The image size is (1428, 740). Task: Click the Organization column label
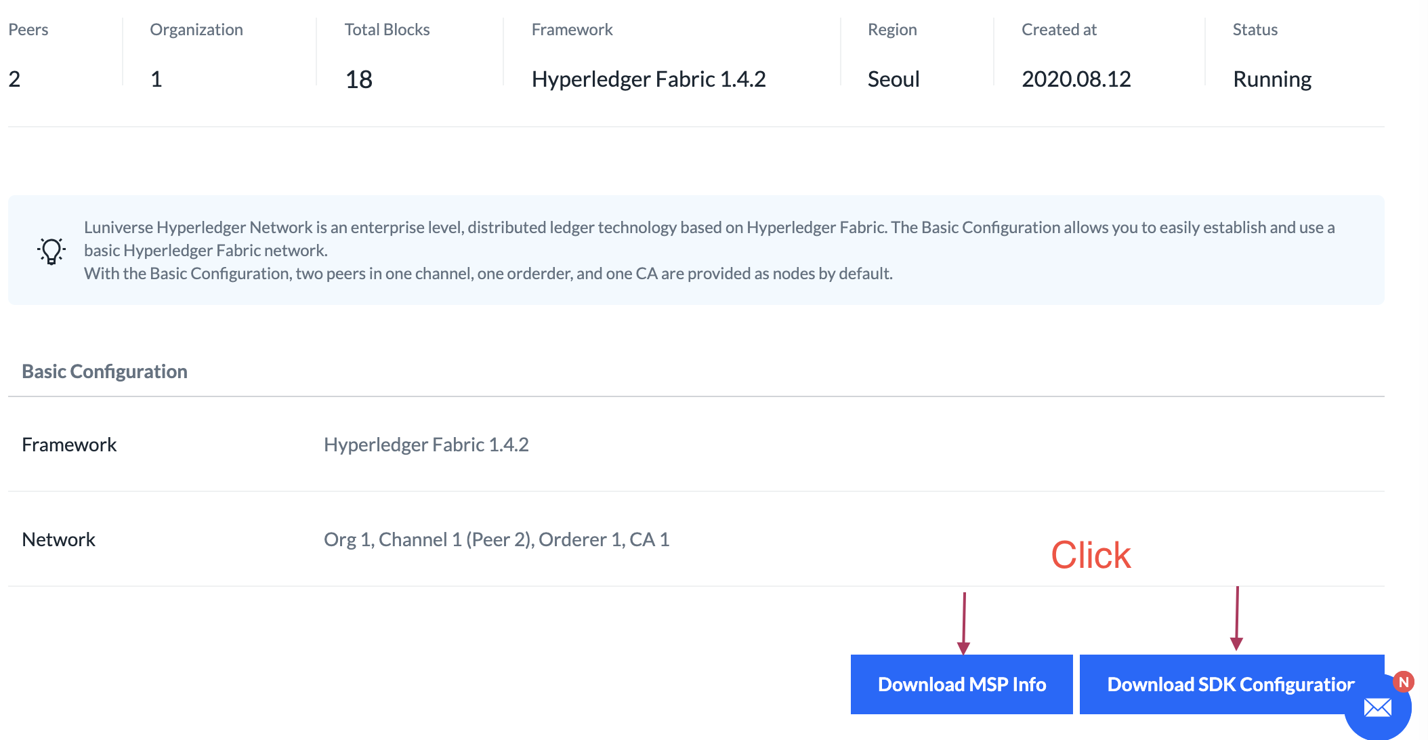point(196,30)
